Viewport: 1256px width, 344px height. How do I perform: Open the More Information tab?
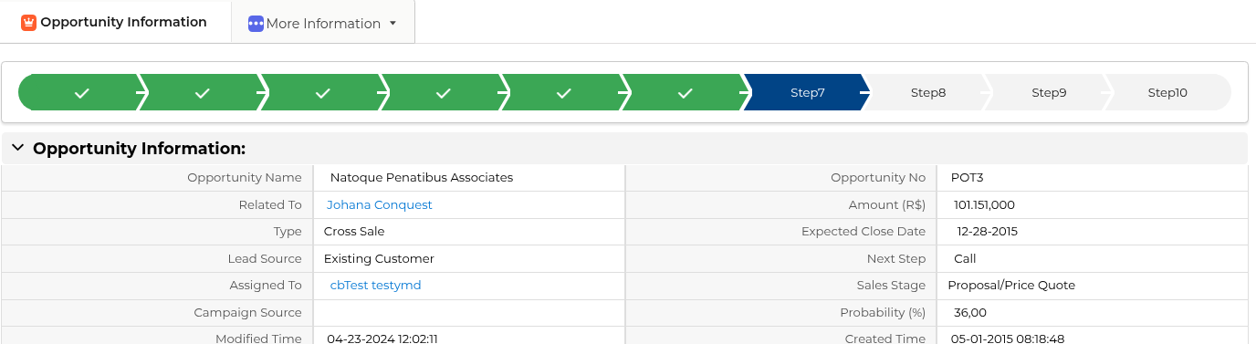pos(323,23)
